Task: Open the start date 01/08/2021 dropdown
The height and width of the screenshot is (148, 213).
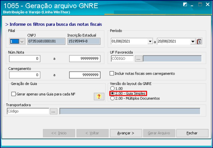Action: [150, 41]
